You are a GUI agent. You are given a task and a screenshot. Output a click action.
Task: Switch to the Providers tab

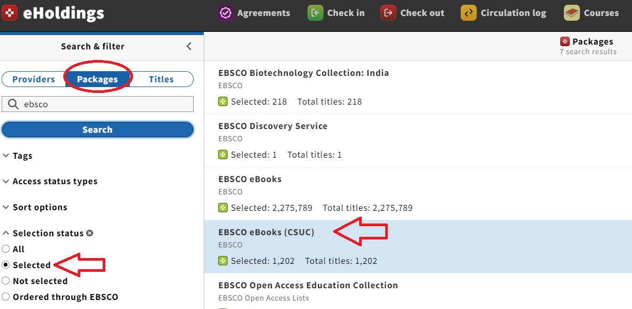[34, 79]
